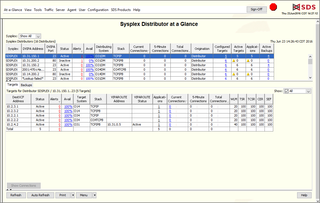The width and height of the screenshot is (320, 203).
Task: Select distributor row 2001:470:c4a...
Action: point(140,70)
